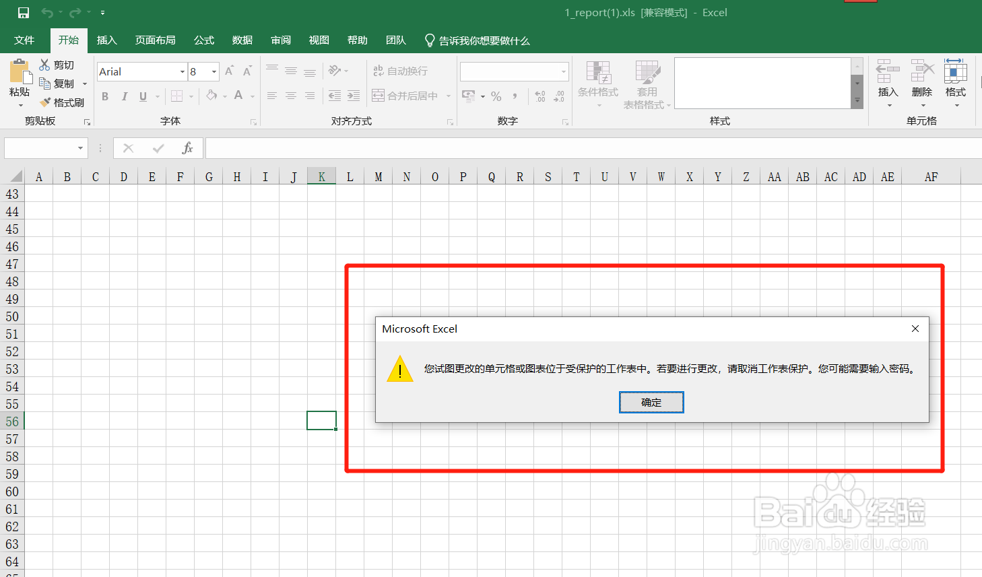
Task: Enable 自动换行 (Wrap Text)
Action: 394,70
